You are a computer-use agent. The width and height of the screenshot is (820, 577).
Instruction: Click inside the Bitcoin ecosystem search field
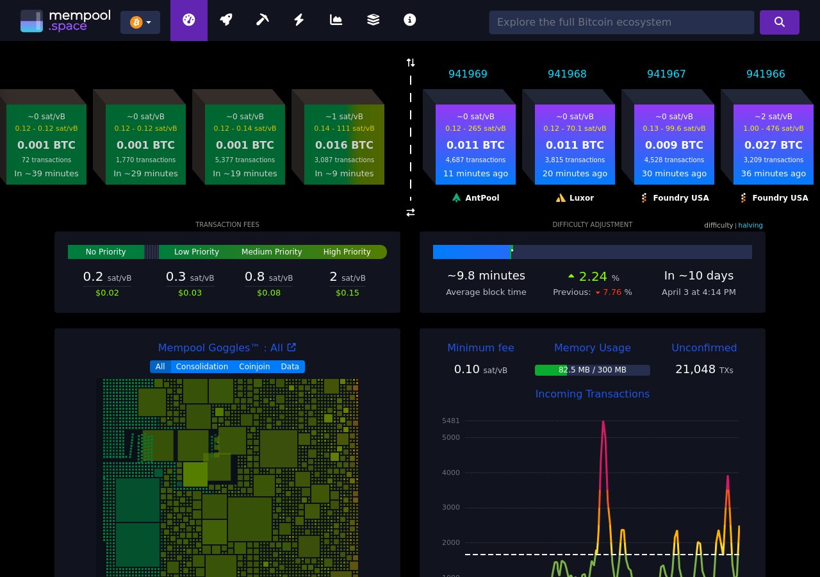pyautogui.click(x=621, y=22)
